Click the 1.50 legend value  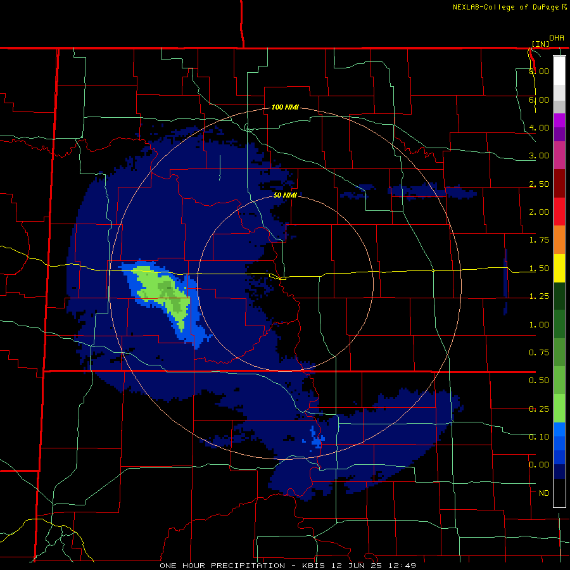(x=539, y=269)
